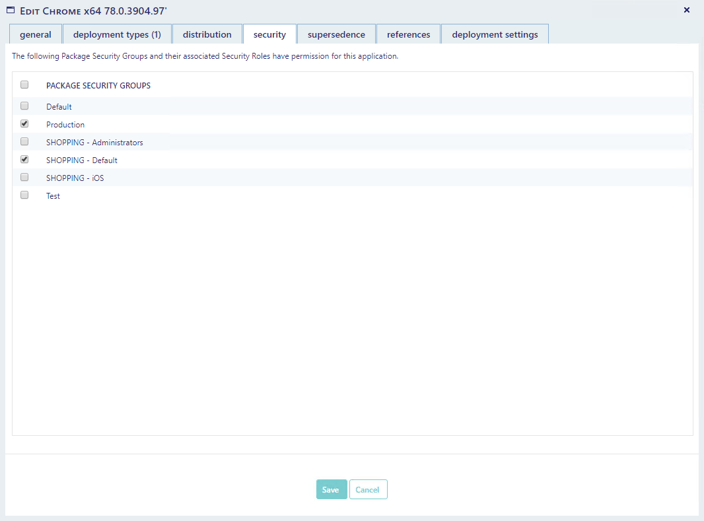Open the deployment types (1) tab
The width and height of the screenshot is (704, 521).
tap(117, 34)
